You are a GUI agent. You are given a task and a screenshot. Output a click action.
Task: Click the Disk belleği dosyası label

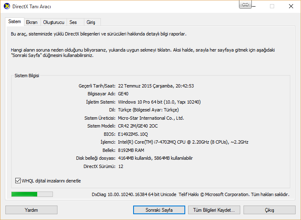pos(96,158)
